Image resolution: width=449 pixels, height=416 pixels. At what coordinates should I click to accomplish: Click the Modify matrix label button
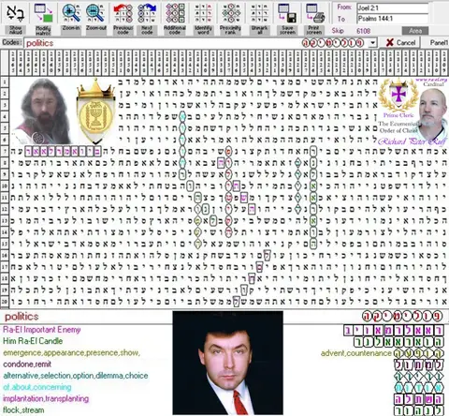coord(43,30)
